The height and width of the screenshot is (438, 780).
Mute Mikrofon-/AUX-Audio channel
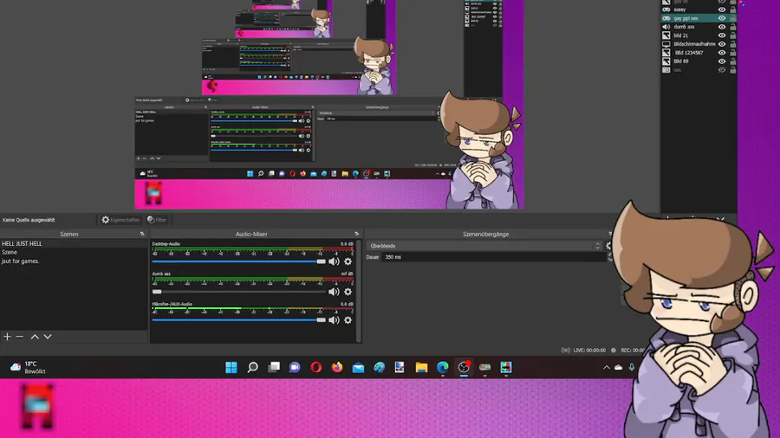pyautogui.click(x=334, y=320)
